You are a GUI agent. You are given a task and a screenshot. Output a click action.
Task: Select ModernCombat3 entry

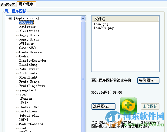31,124
